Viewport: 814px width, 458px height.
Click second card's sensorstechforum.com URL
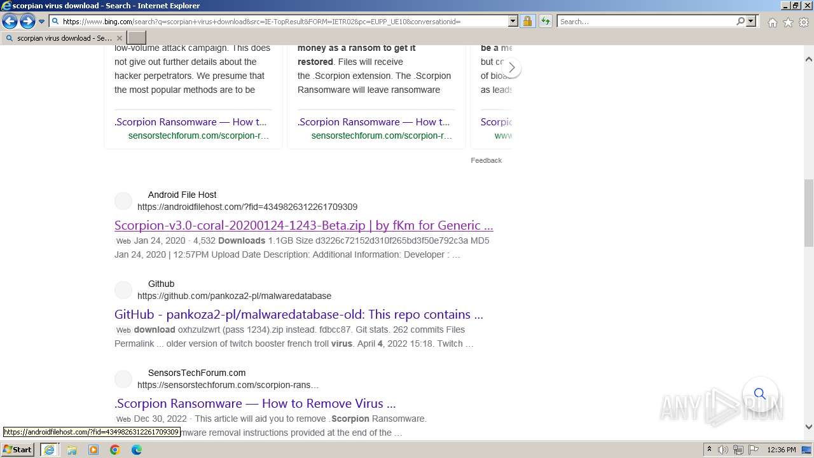tap(382, 135)
